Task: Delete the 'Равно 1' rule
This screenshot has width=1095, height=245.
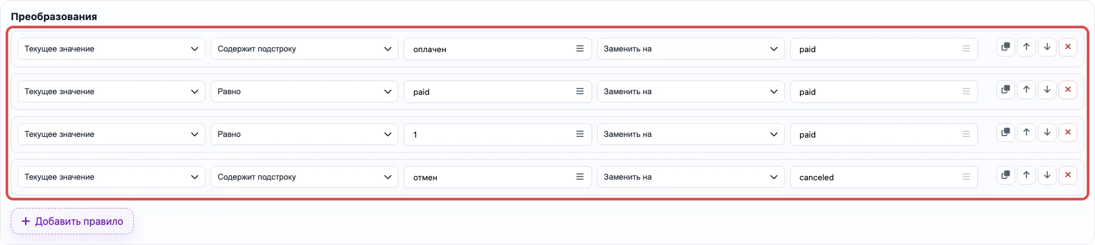Action: 1068,133
